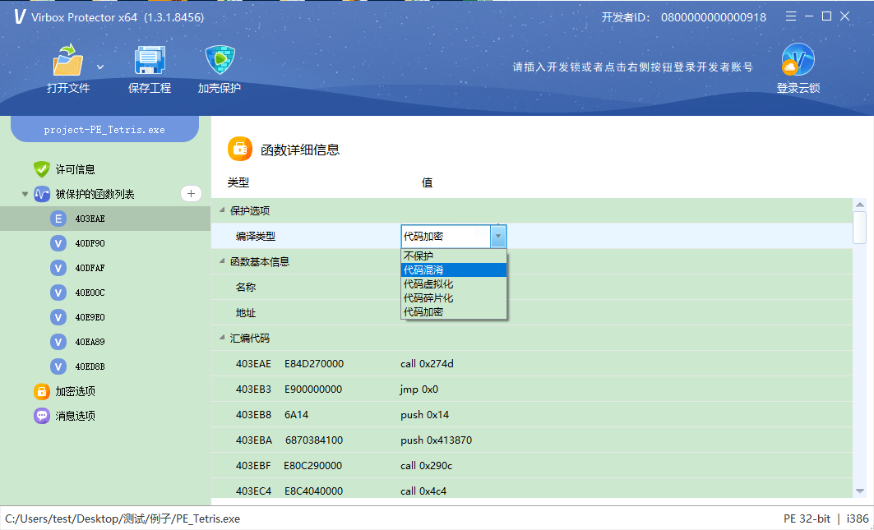Open 消息选项 chat bubble icon item
This screenshot has height=530, width=874.
(42, 416)
